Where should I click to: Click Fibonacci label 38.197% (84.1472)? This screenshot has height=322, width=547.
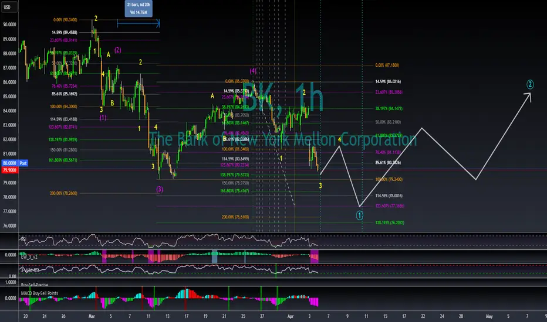click(x=389, y=109)
